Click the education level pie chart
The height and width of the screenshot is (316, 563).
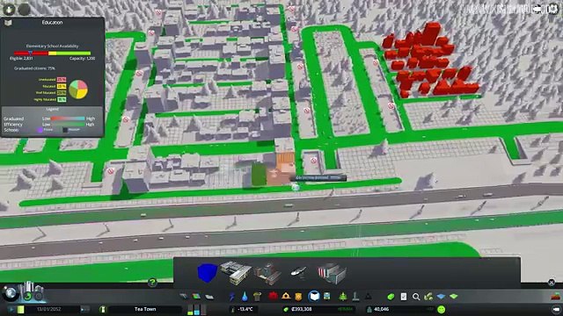pos(78,90)
